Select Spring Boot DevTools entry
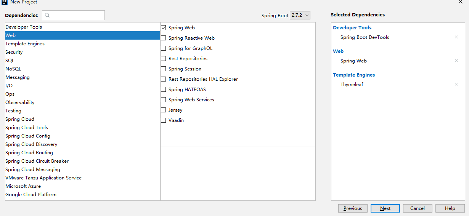Viewport: 469px width, 216px height. [x=365, y=37]
